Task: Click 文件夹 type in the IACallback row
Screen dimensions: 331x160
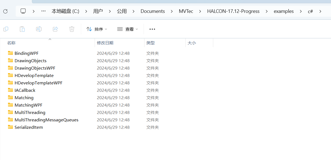Action: click(152, 90)
